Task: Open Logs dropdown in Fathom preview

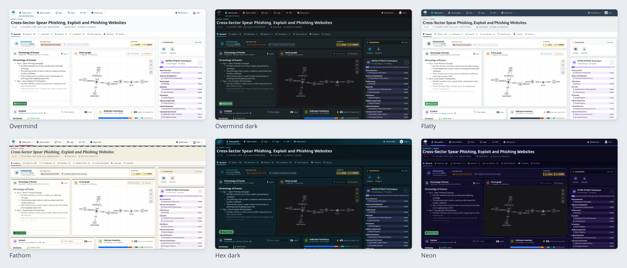Action: (x=71, y=142)
